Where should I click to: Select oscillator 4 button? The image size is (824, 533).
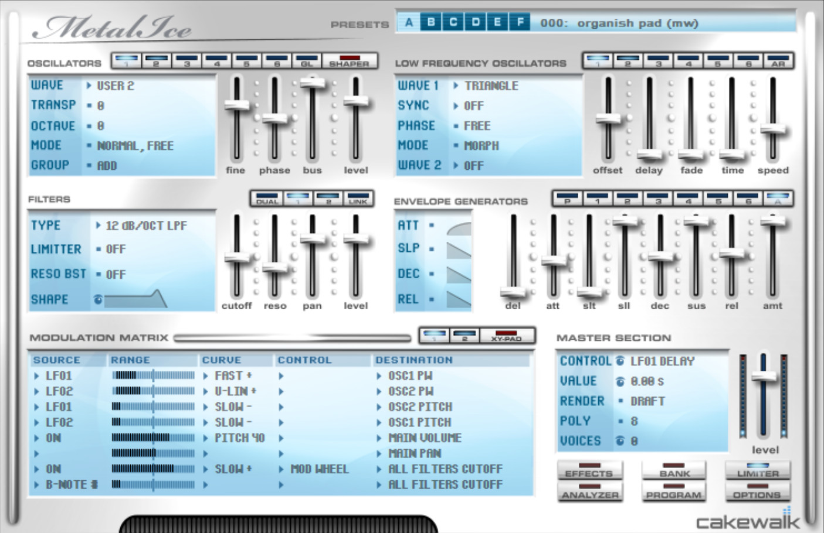pyautogui.click(x=217, y=61)
